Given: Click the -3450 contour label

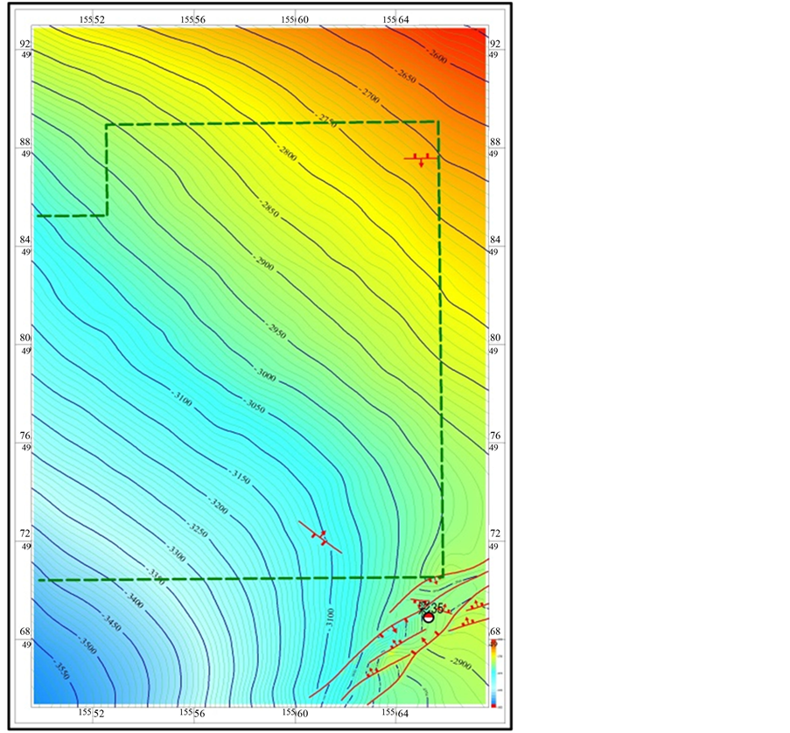Looking at the screenshot, I should pos(112,623).
